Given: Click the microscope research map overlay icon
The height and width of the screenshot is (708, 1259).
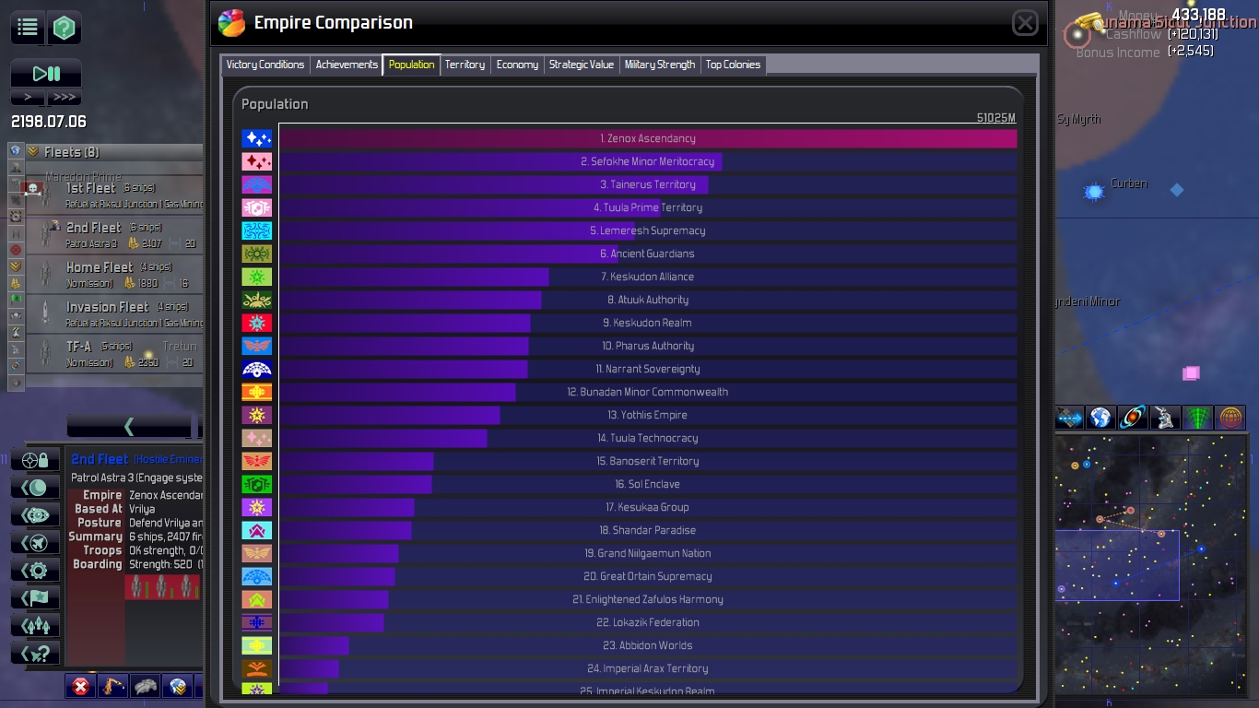Looking at the screenshot, I should pyautogui.click(x=1166, y=418).
